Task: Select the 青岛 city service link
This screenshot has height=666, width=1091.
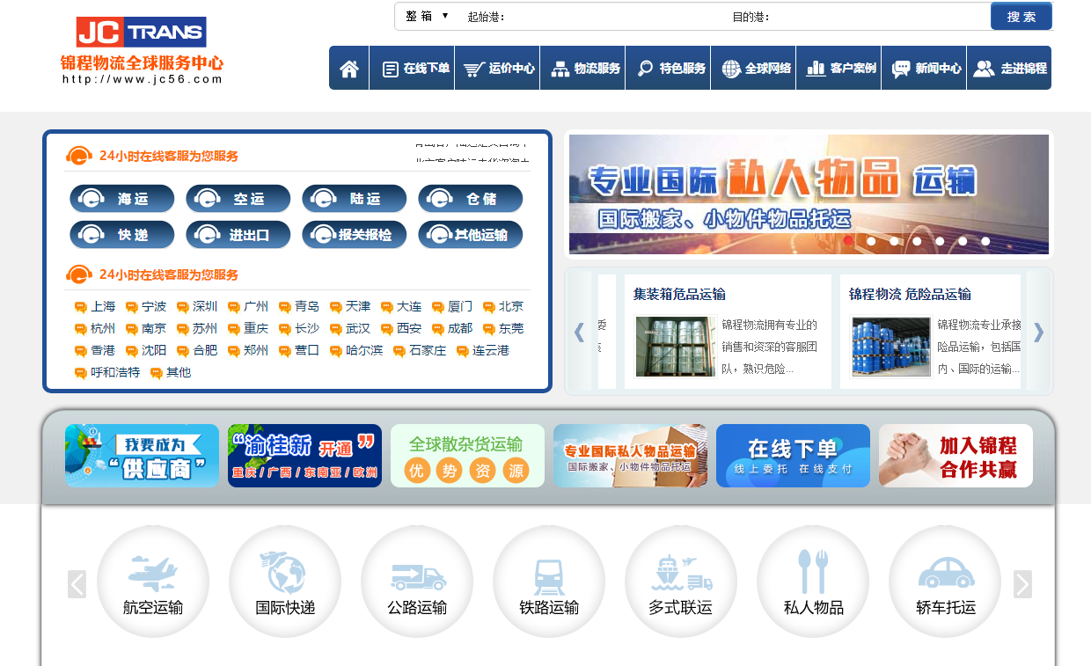Action: point(300,307)
